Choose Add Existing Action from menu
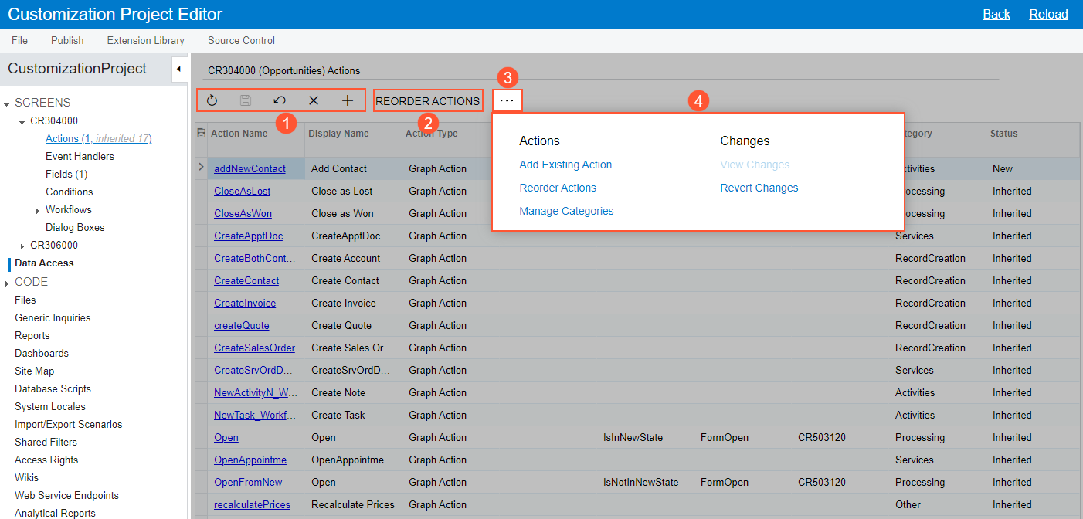This screenshot has height=519, width=1083. click(565, 165)
